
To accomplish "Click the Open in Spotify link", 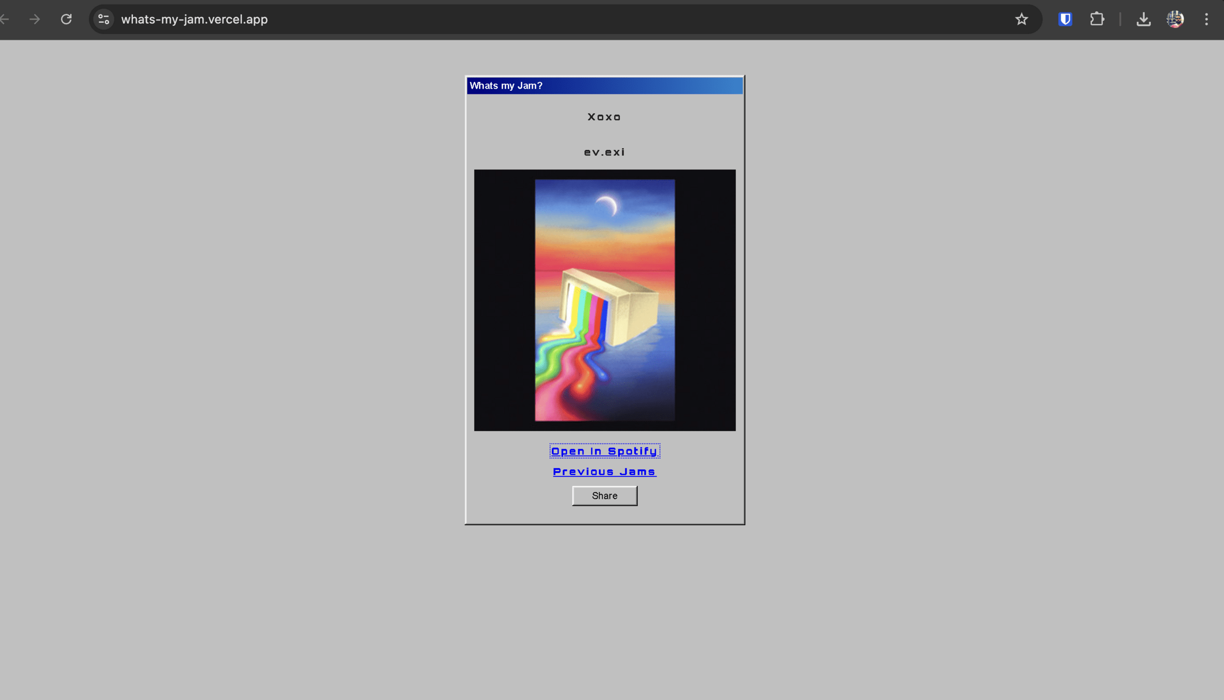I will coord(604,451).
